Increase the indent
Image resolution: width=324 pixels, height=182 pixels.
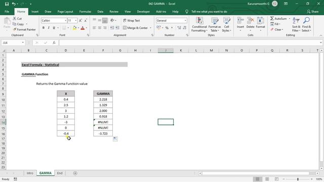pos(117,28)
